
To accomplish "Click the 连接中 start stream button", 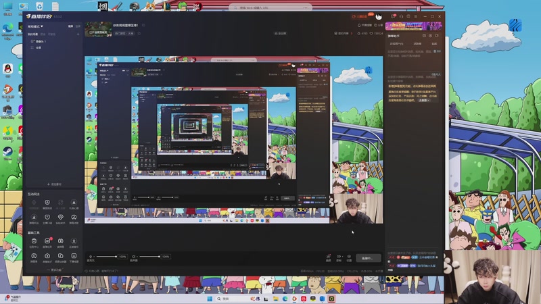I will click(368, 258).
